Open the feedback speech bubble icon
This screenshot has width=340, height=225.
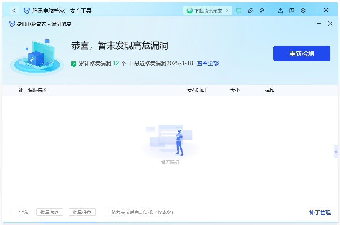point(291,10)
